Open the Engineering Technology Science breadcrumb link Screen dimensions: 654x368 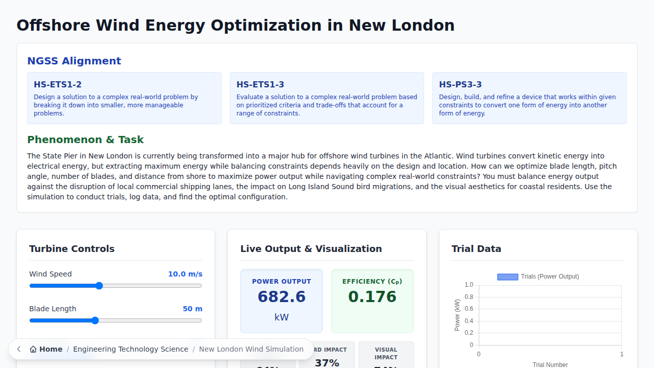[x=131, y=349]
